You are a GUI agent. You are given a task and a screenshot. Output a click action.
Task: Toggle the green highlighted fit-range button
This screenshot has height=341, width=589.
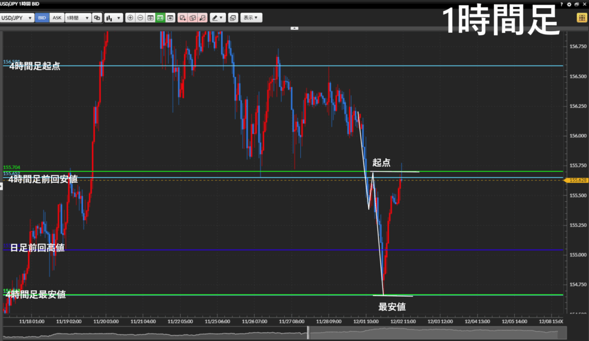[160, 18]
